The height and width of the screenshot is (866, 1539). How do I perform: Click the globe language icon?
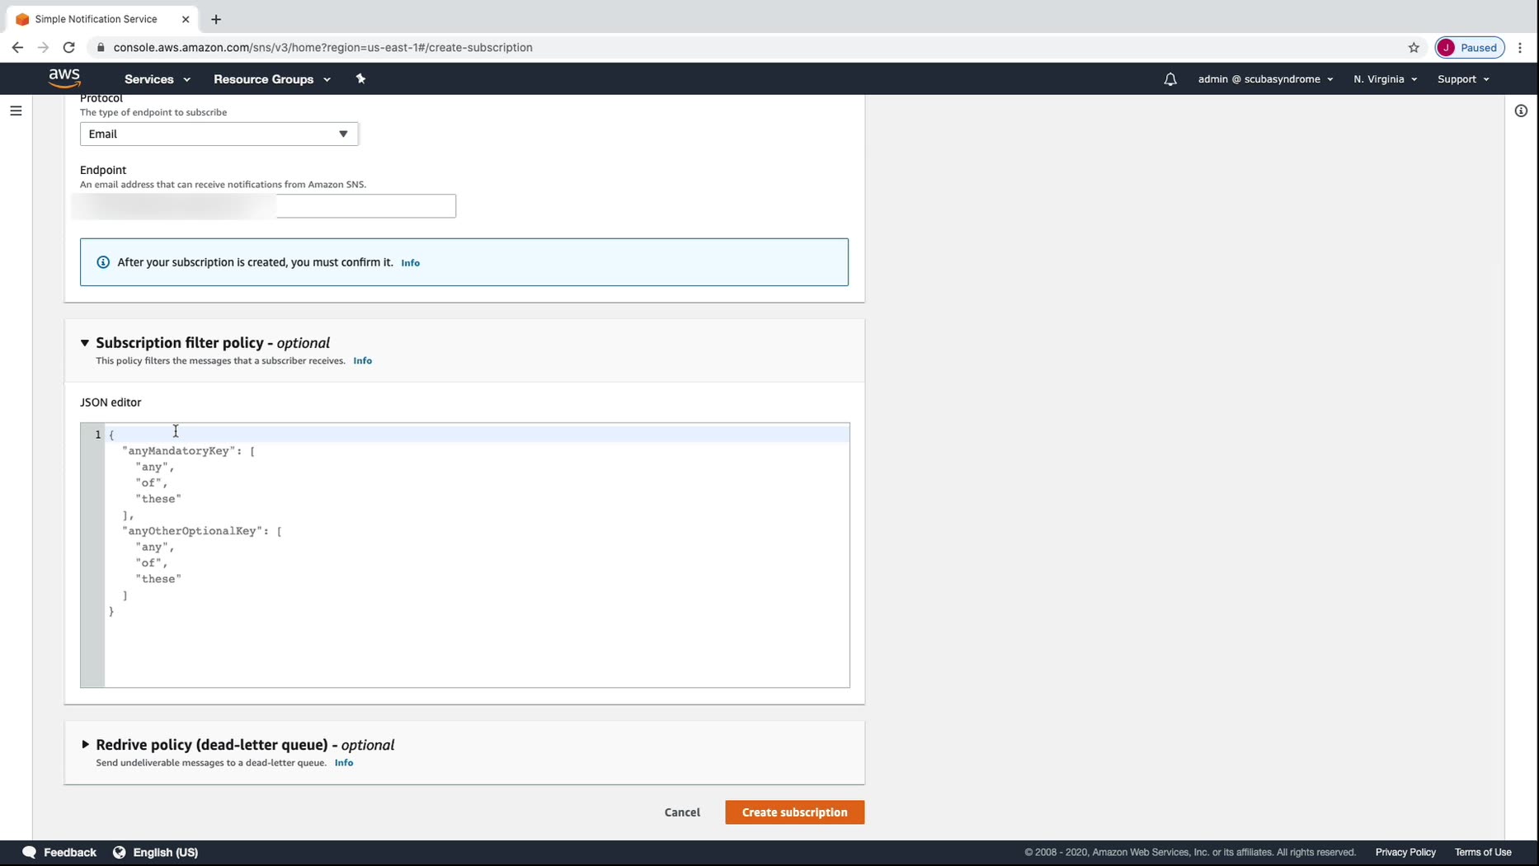[x=120, y=852]
